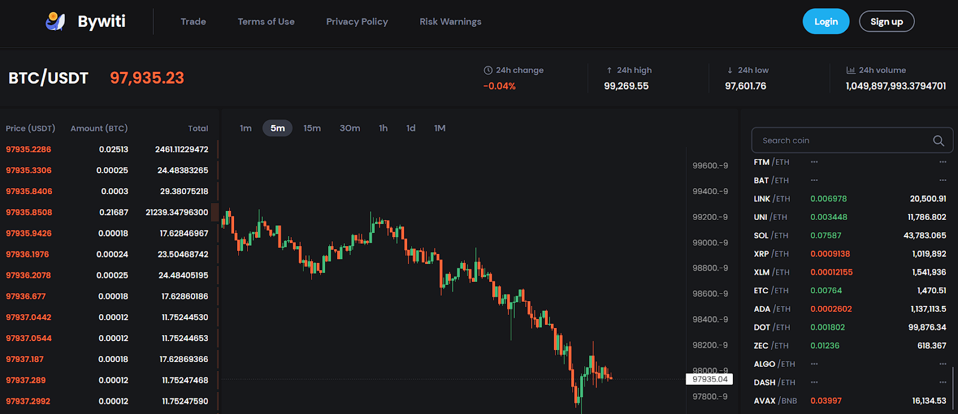Click the 24h volume bar-chart icon

coord(850,70)
